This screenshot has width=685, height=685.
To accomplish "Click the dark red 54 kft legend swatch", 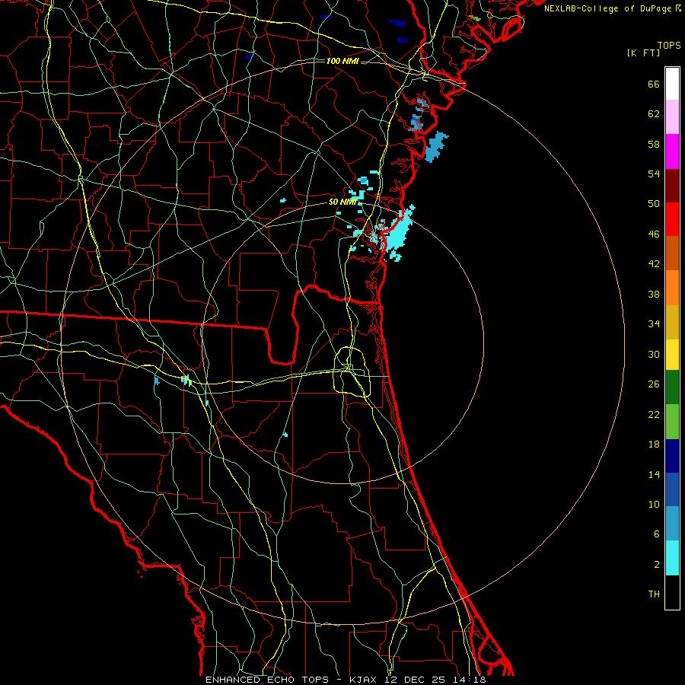I will click(x=672, y=185).
